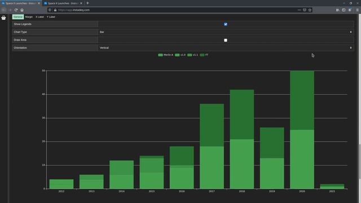Open tracking protection shield icon in address bar
The image size is (361, 203).
click(x=50, y=10)
